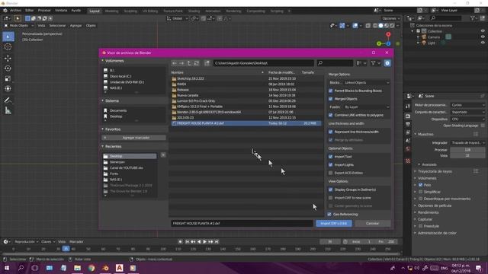Refresh the file list
The height and width of the screenshot is (274, 488).
coord(197,63)
